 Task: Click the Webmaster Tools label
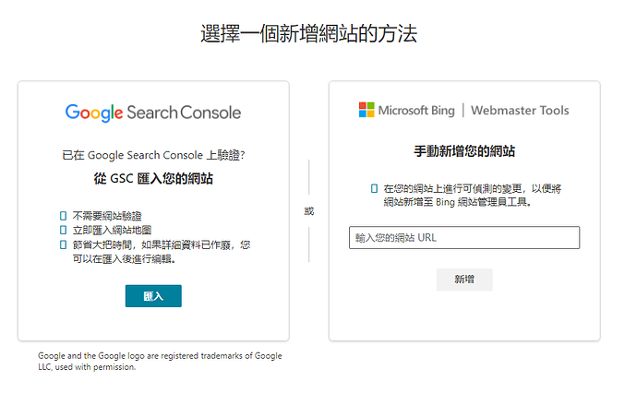coord(520,111)
